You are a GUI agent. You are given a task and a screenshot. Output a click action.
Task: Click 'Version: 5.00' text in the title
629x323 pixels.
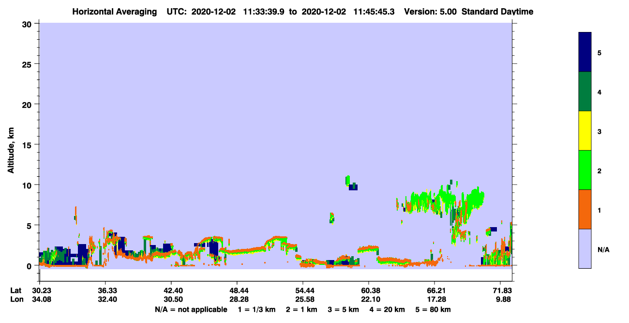(x=431, y=12)
